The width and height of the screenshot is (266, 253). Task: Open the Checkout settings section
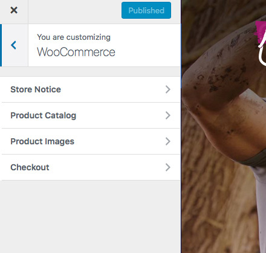click(x=90, y=167)
